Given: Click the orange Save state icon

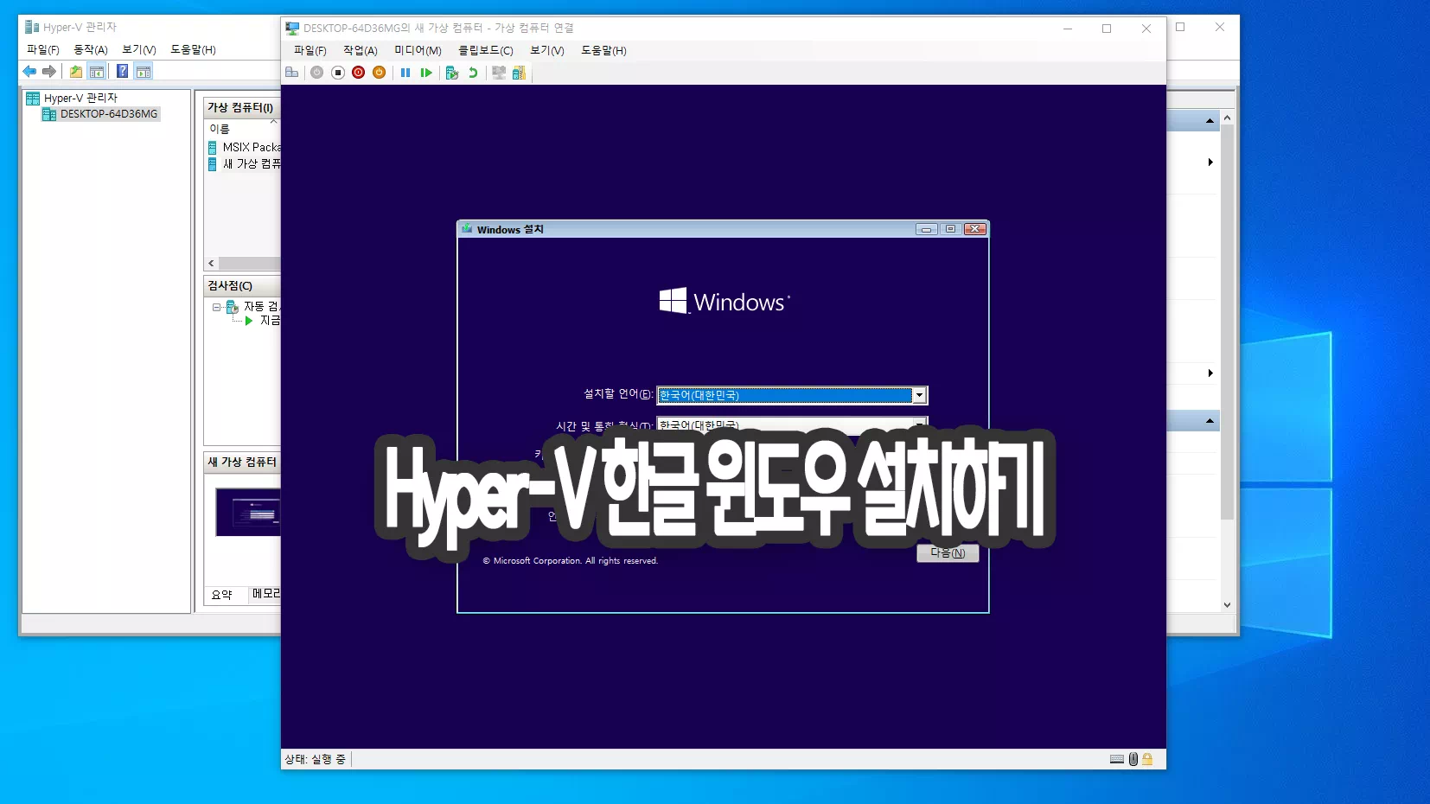Looking at the screenshot, I should [x=379, y=73].
